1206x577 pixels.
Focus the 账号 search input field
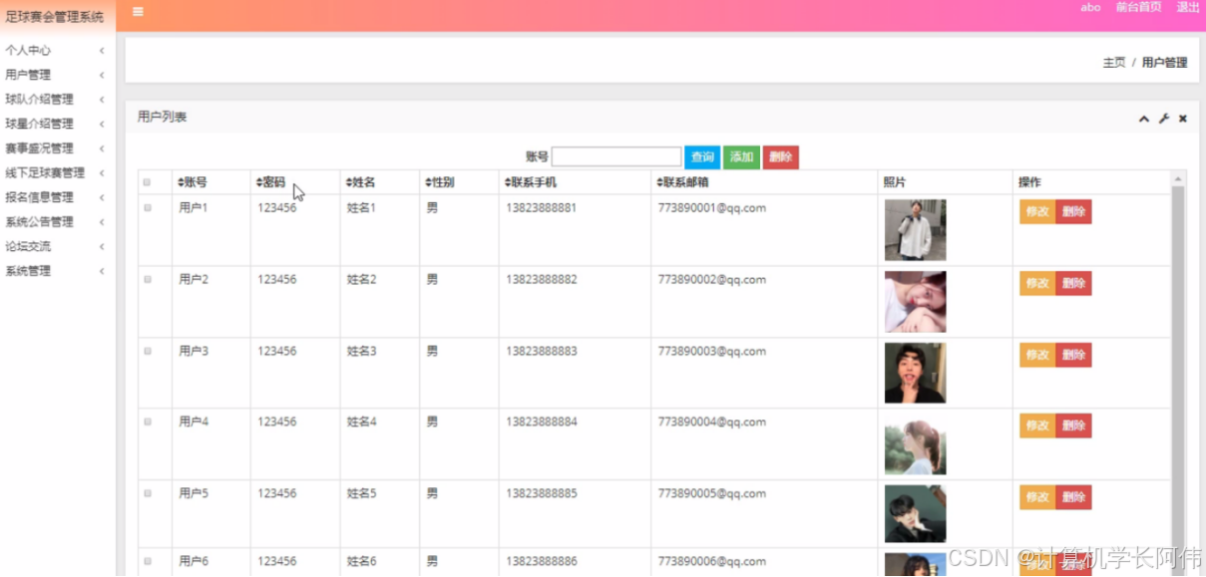(x=616, y=157)
